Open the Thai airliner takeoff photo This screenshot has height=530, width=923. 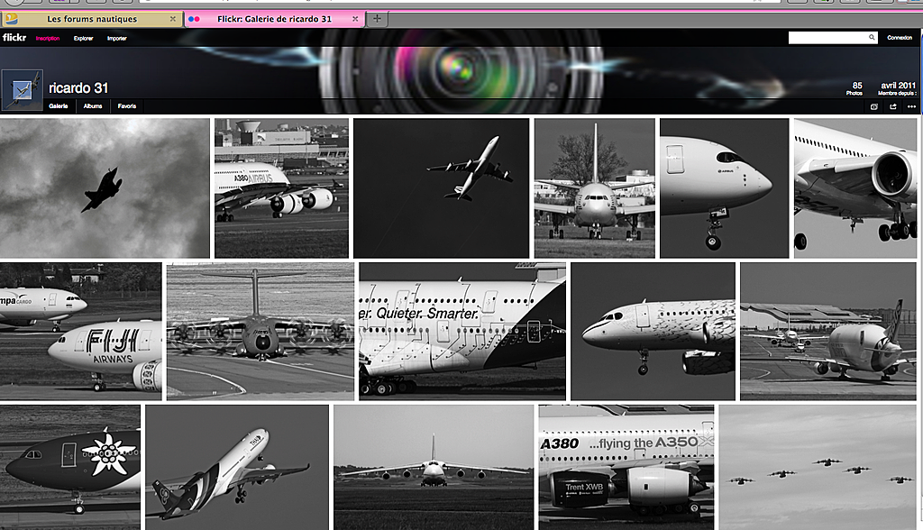click(x=237, y=467)
